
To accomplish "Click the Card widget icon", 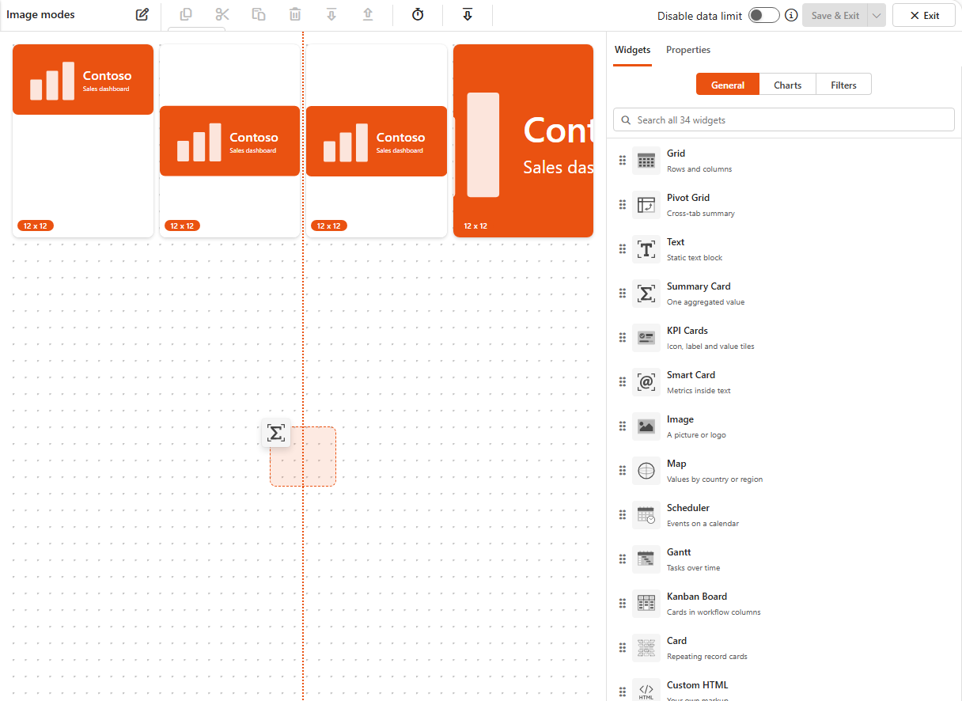I will (x=646, y=648).
